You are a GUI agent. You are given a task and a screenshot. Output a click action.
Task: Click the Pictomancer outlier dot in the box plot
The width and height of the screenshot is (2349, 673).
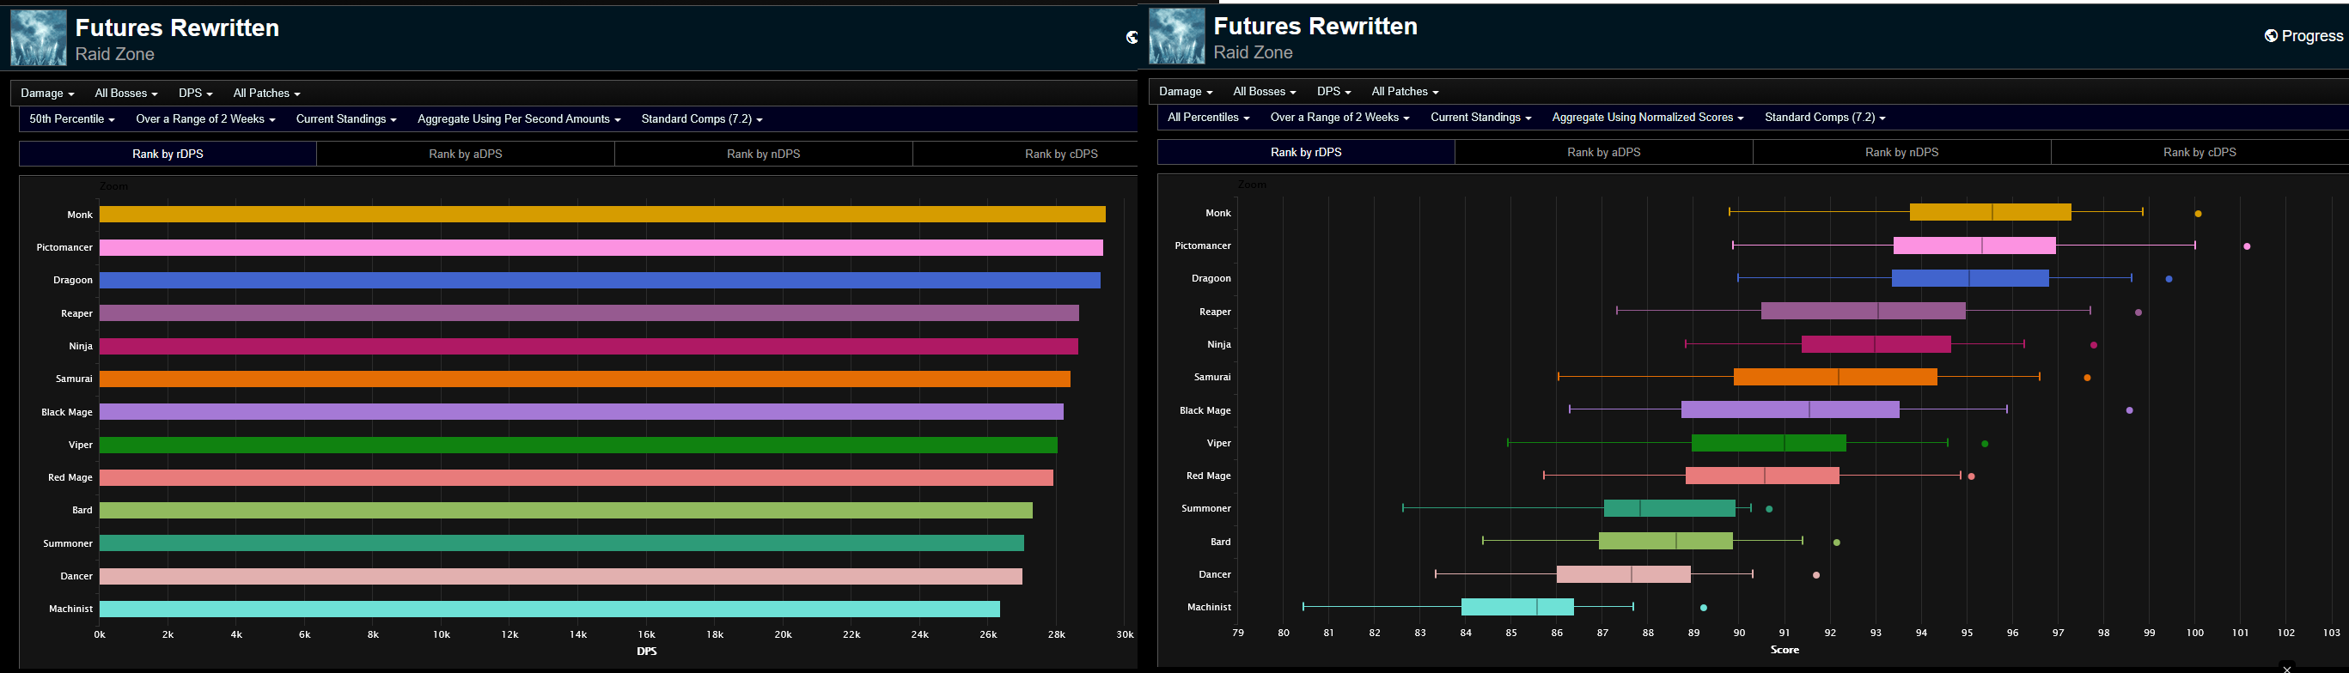click(x=2247, y=247)
